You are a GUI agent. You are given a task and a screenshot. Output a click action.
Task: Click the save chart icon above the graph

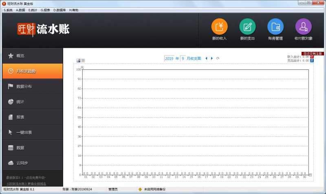(78, 60)
